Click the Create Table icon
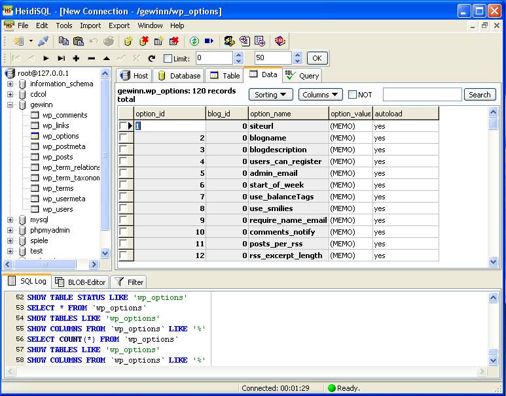 click(159, 41)
